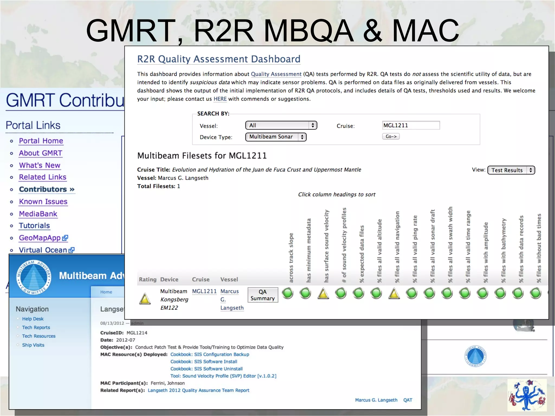Open the MGL1211 cruise link in results table
The image size is (555, 416).
tap(204, 291)
